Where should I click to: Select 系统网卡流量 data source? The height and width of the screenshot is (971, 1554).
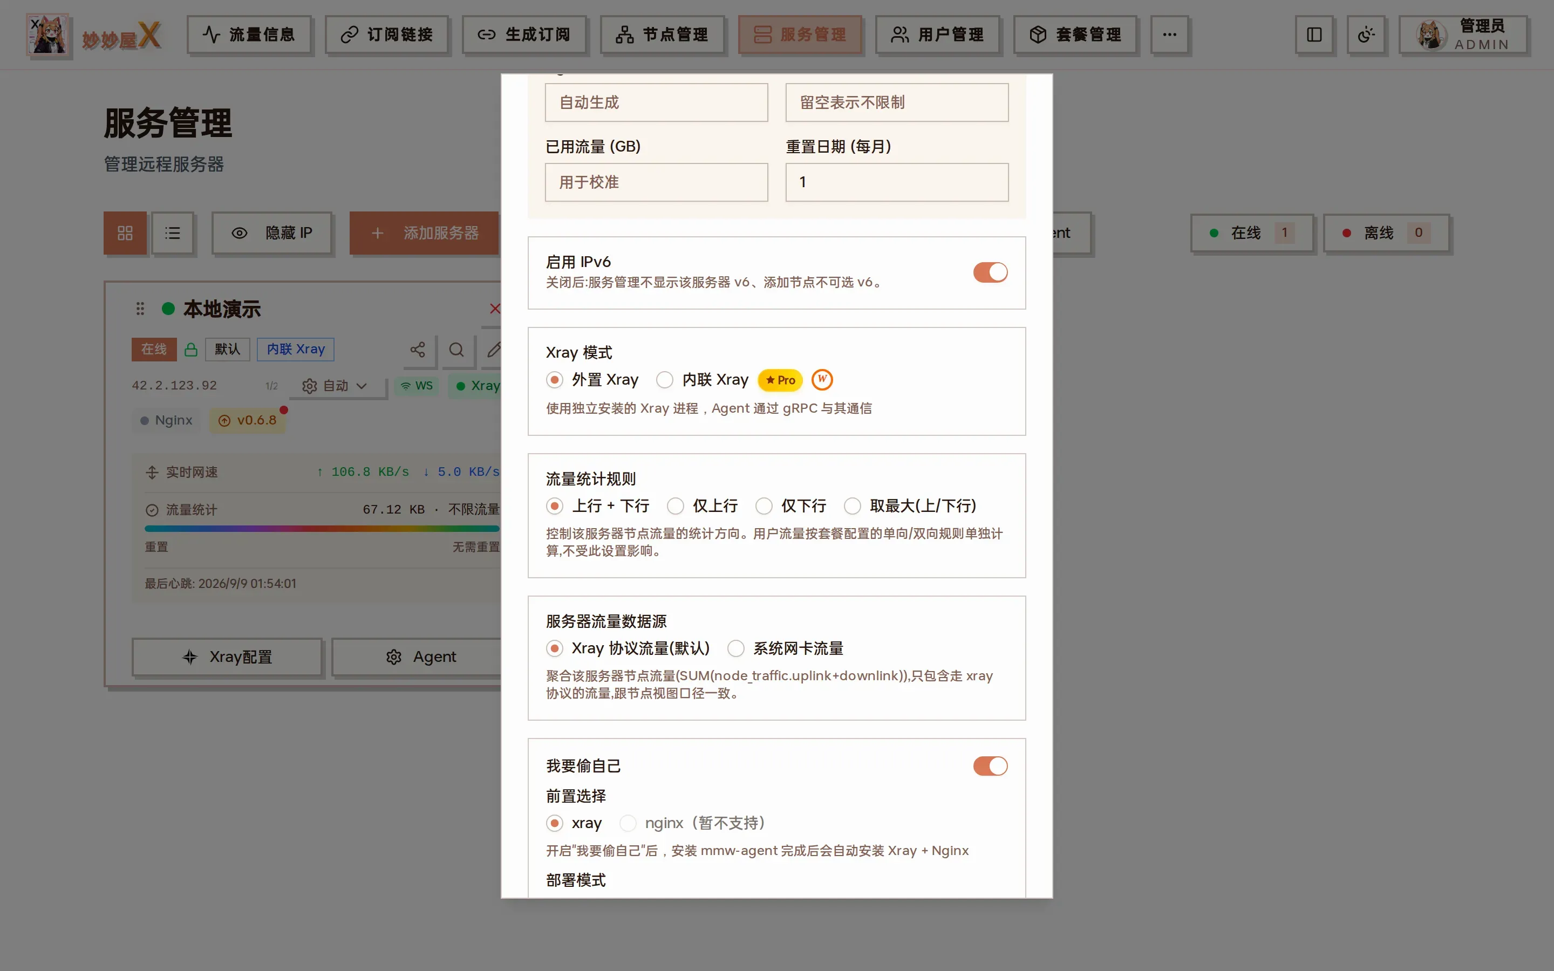click(x=736, y=648)
